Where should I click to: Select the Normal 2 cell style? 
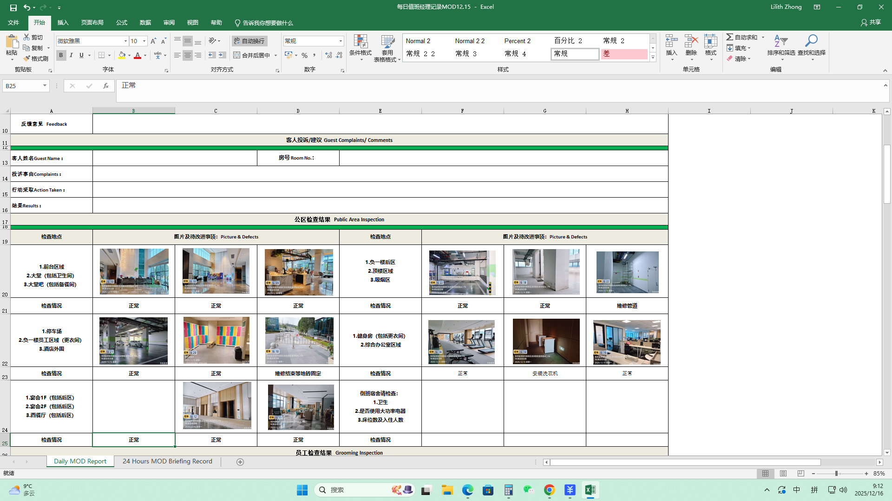[x=418, y=41]
